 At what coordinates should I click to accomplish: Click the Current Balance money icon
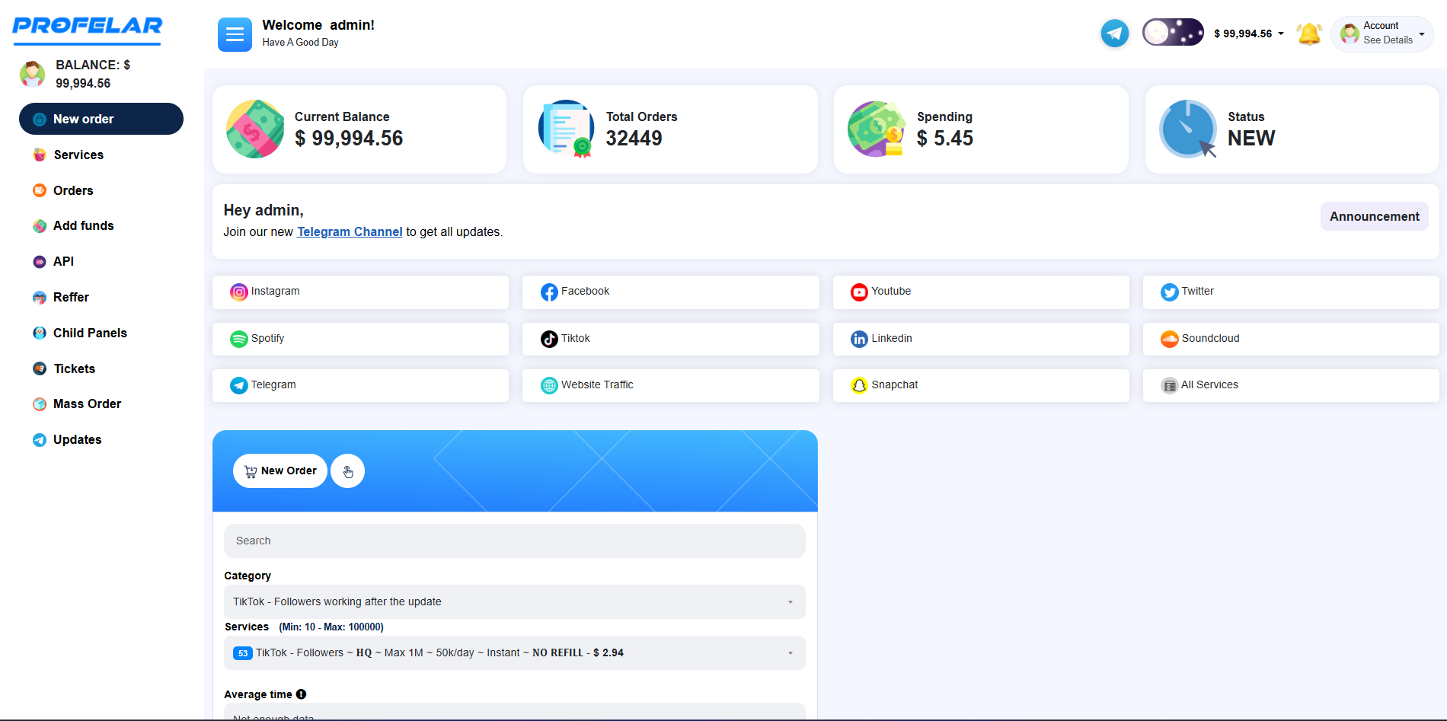click(255, 129)
